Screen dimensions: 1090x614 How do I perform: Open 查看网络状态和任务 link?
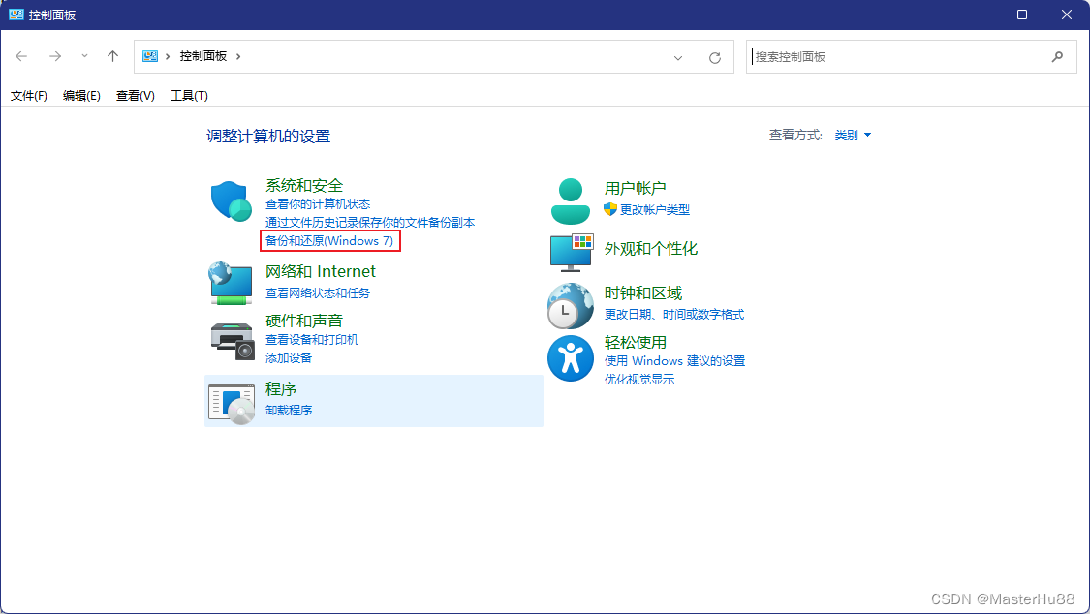point(318,293)
